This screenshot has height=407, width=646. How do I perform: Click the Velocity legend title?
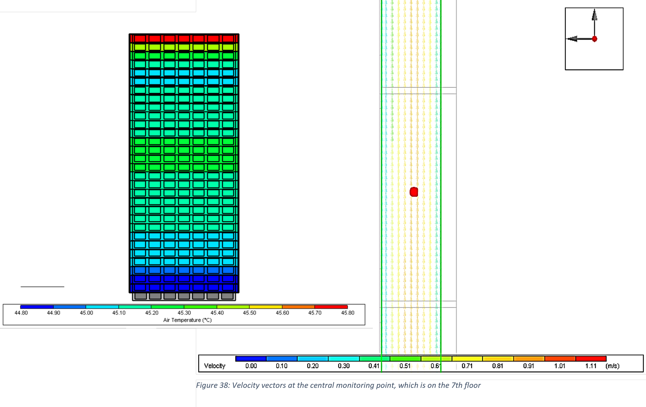point(215,366)
